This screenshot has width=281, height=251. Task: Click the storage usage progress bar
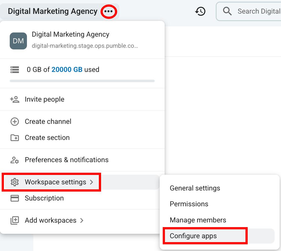point(82,81)
